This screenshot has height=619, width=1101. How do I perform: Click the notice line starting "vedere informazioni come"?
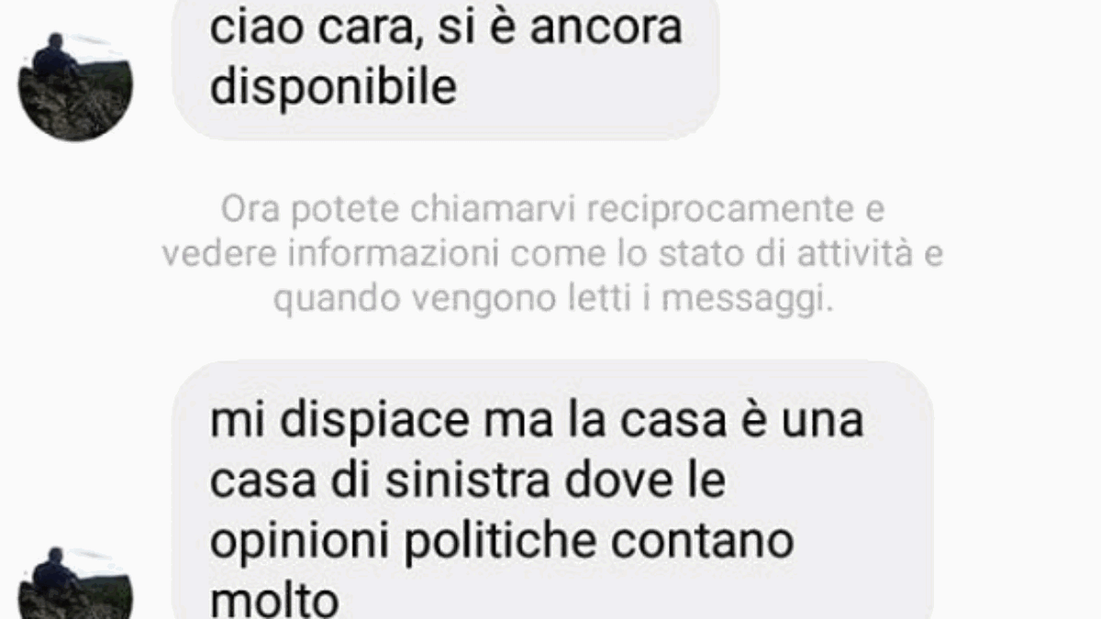(x=552, y=255)
